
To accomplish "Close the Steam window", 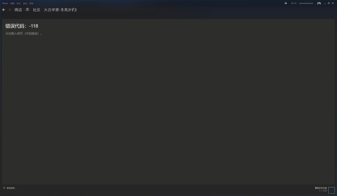I will 333,3.
